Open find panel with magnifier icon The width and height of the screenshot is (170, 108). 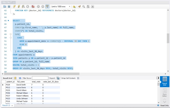pos(83,6)
